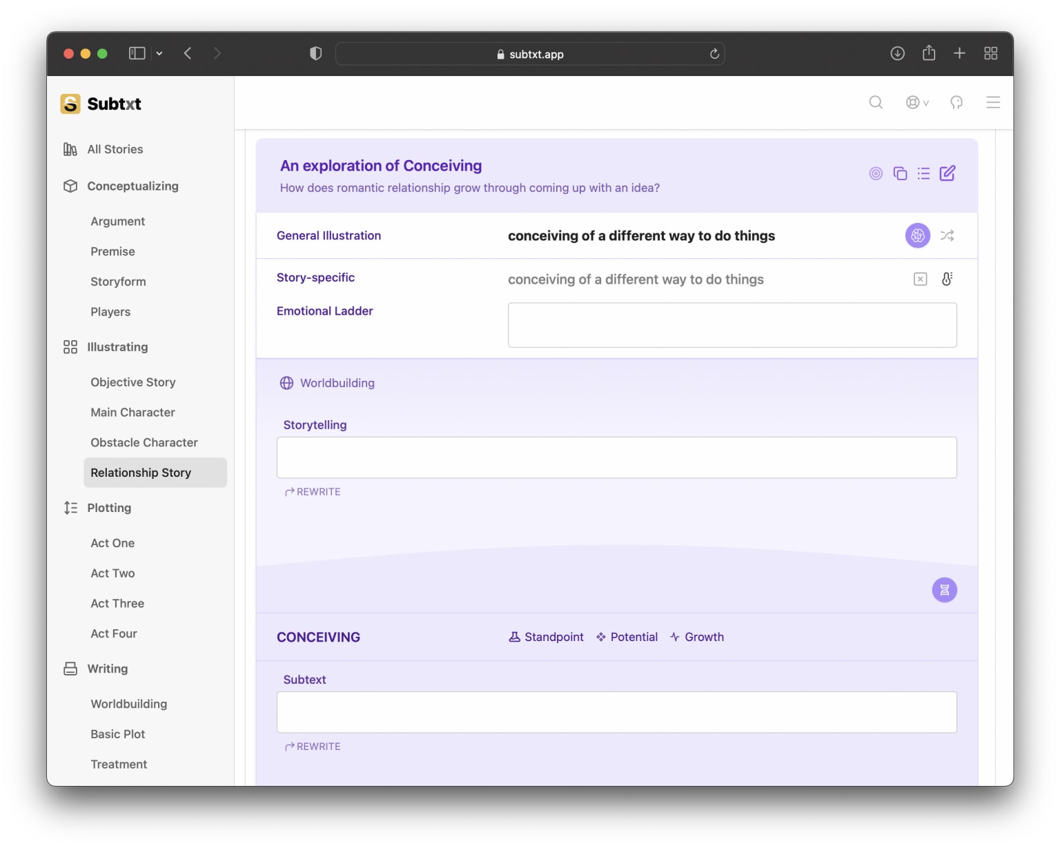The height and width of the screenshot is (848, 1060).
Task: Go back in Safari
Action: (188, 53)
